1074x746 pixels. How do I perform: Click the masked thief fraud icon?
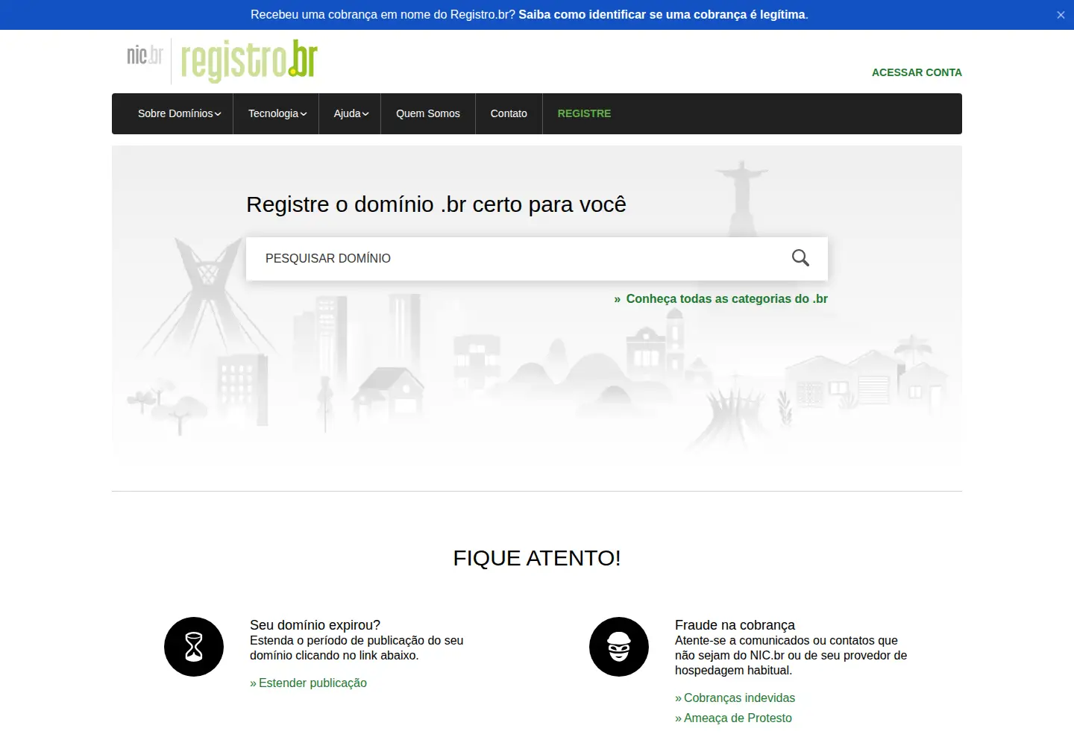(619, 647)
